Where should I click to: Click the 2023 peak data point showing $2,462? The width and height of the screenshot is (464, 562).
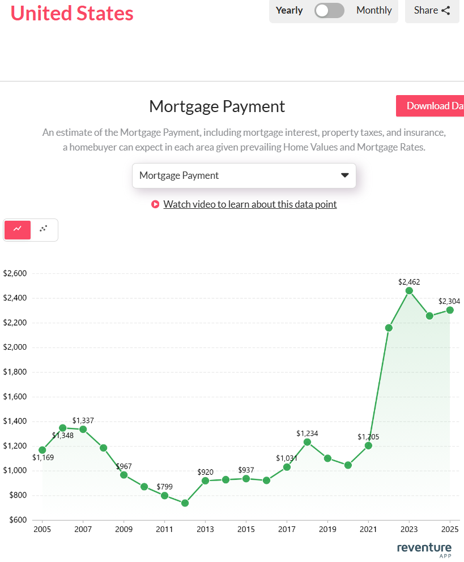click(x=410, y=290)
